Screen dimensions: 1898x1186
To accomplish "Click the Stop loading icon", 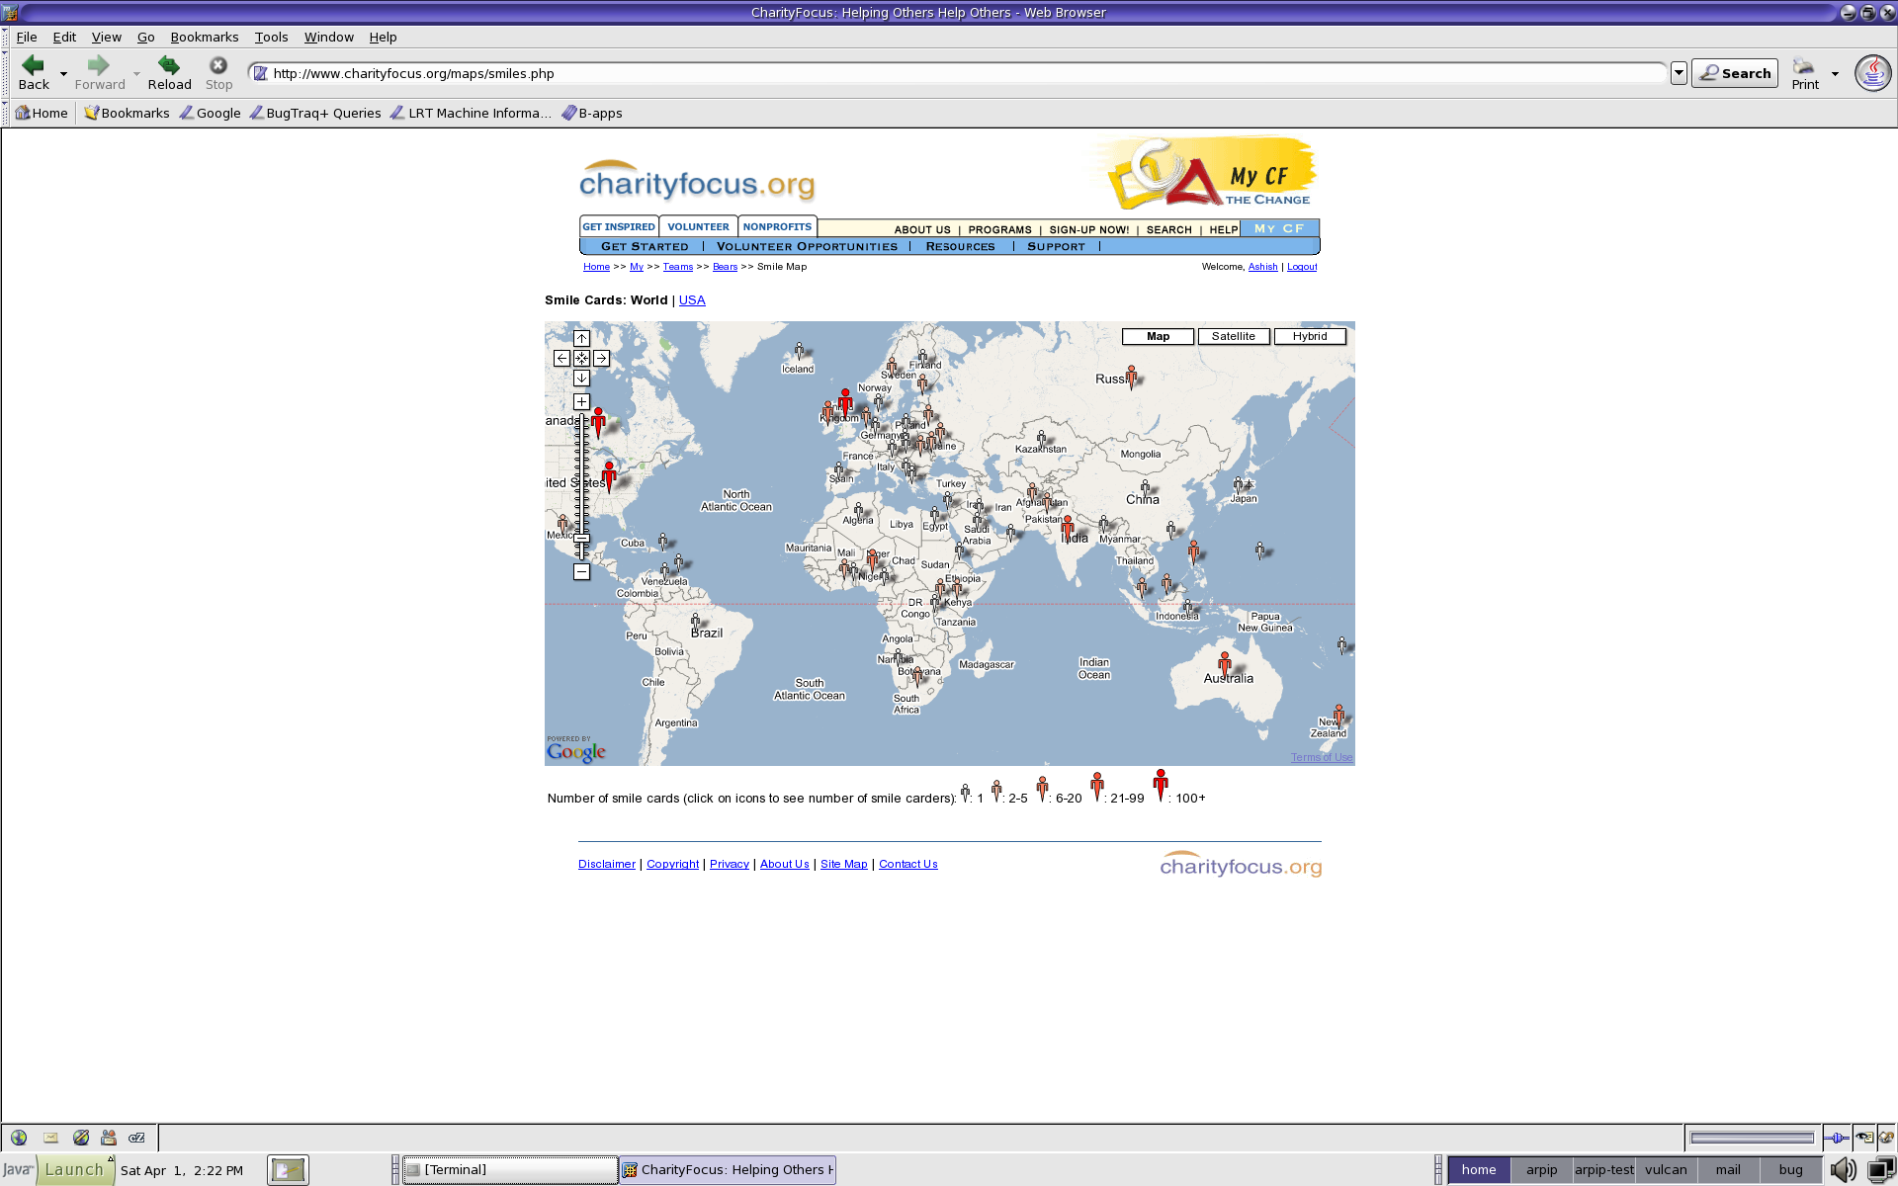I will 218,72.
